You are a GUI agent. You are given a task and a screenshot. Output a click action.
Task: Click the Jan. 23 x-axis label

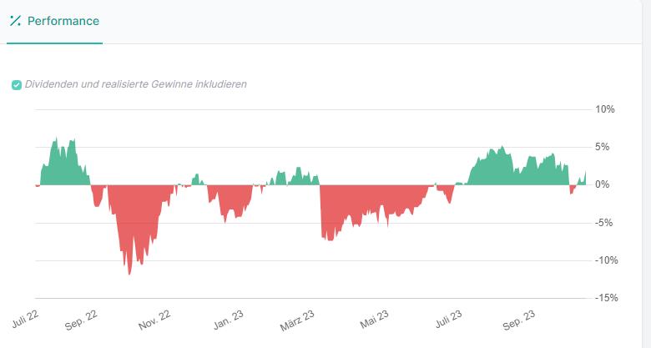point(228,320)
